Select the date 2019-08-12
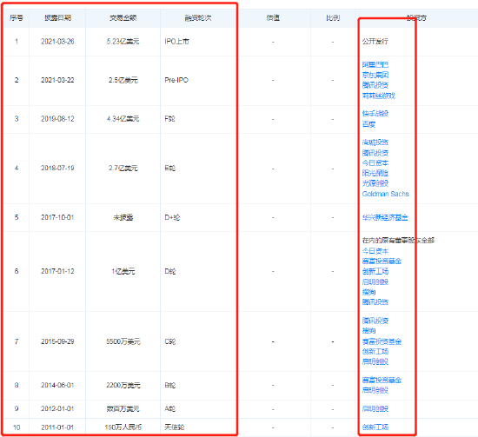Image resolution: width=478 pixels, height=437 pixels. click(57, 119)
